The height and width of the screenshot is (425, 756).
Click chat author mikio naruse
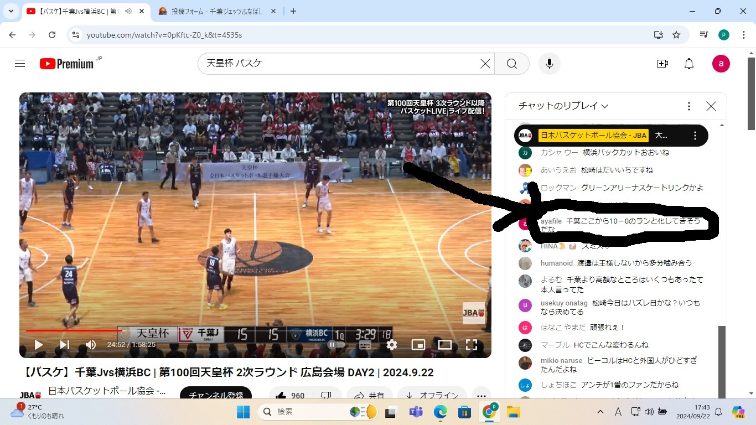pyautogui.click(x=562, y=361)
